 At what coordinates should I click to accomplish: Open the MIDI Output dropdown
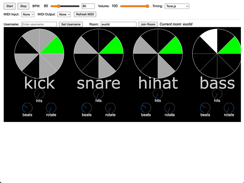point(64,14)
